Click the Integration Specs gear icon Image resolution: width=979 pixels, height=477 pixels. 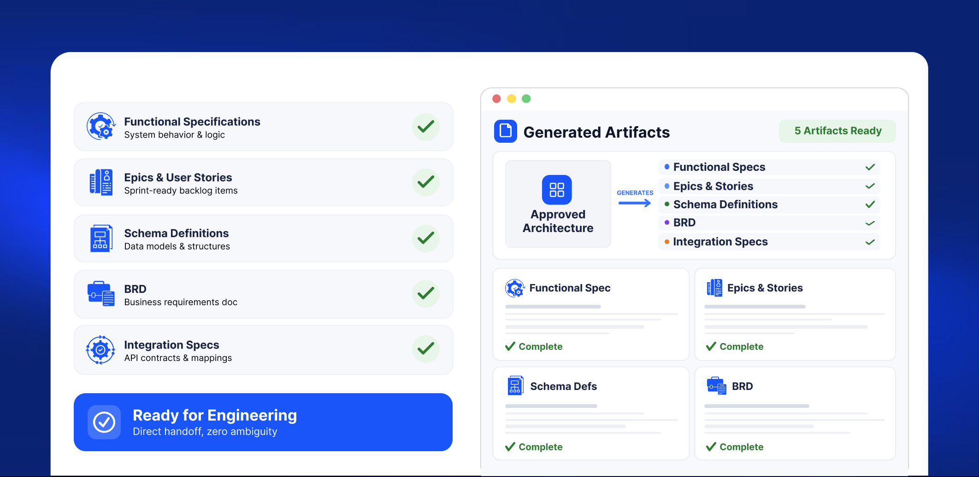[100, 350]
